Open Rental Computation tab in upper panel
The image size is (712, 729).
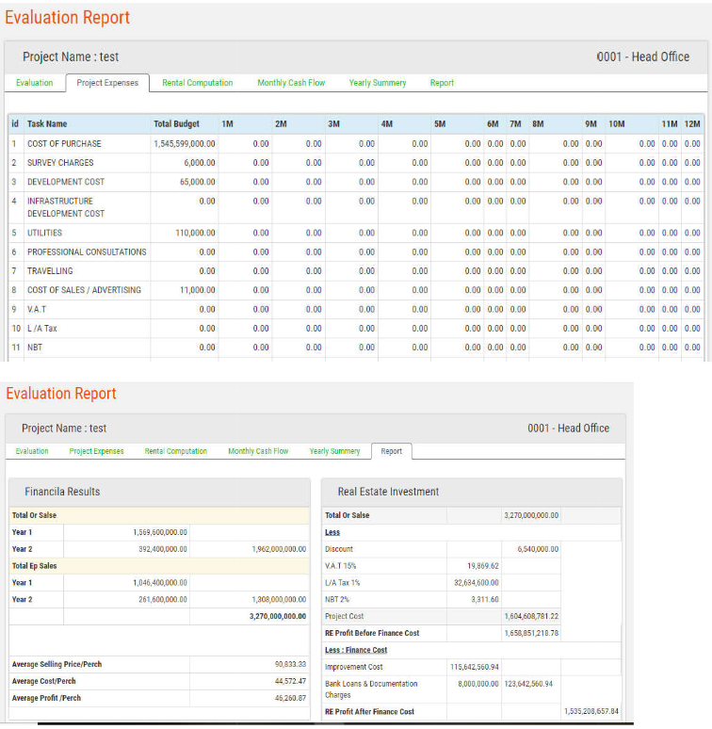(x=197, y=83)
